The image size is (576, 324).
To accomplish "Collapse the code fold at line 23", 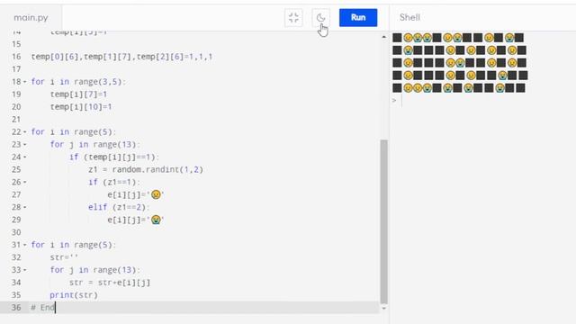I will click(25, 144).
